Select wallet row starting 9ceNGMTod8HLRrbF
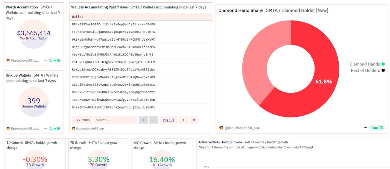The height and width of the screenshot is (169, 390). click(x=141, y=107)
